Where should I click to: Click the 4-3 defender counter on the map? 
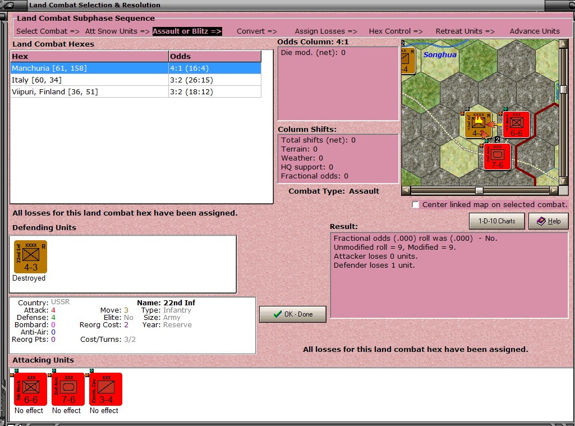478,125
